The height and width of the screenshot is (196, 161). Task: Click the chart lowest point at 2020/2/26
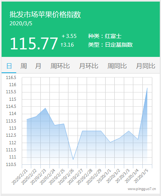point(73,159)
